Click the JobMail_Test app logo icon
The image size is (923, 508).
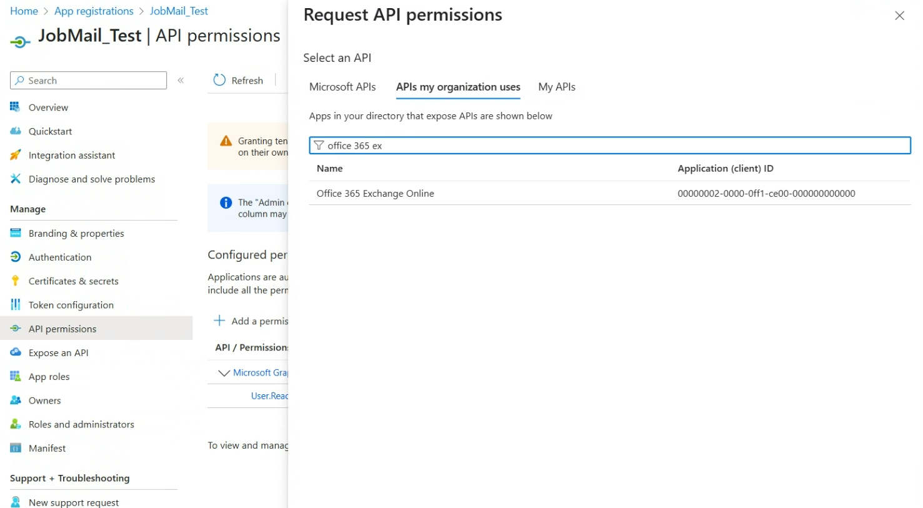coord(20,42)
